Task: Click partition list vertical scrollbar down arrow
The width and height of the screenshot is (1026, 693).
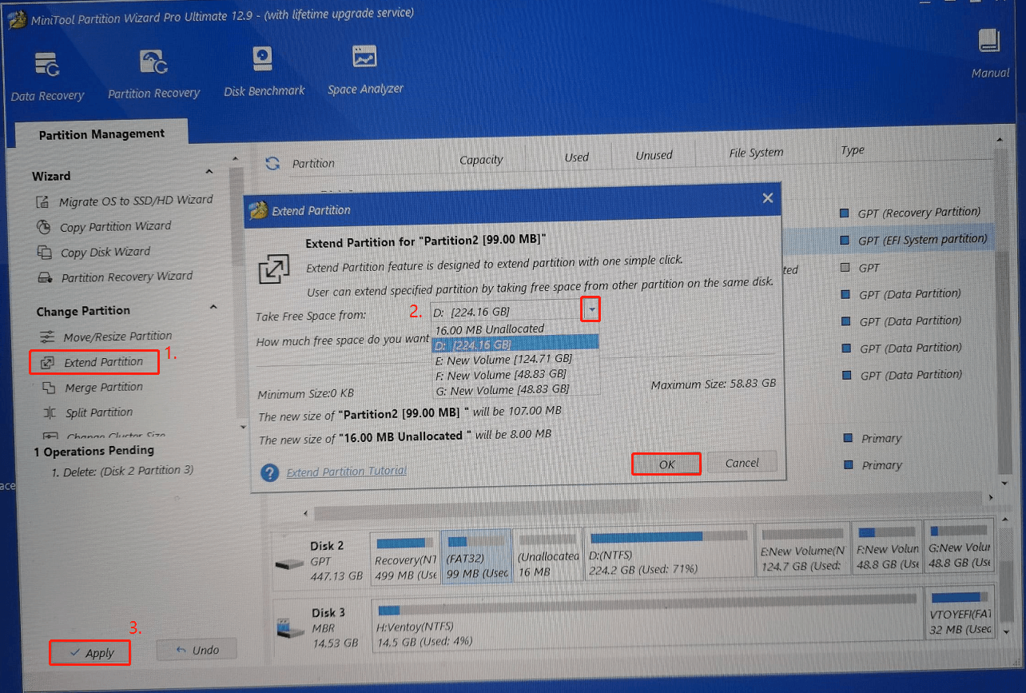Action: pyautogui.click(x=1005, y=485)
